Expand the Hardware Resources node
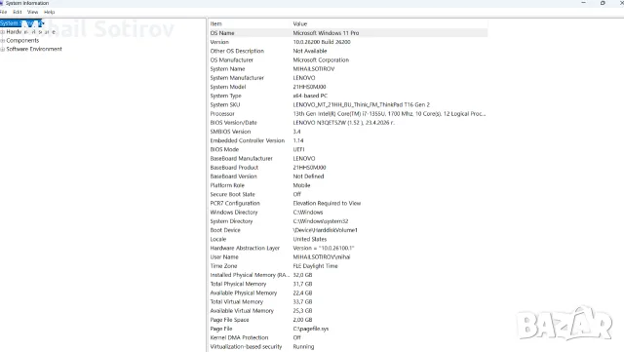The image size is (624, 352). 2,32
